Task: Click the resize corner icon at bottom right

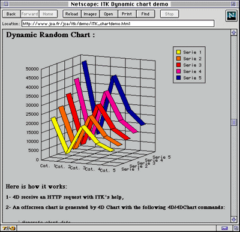Action: [x=236, y=228]
